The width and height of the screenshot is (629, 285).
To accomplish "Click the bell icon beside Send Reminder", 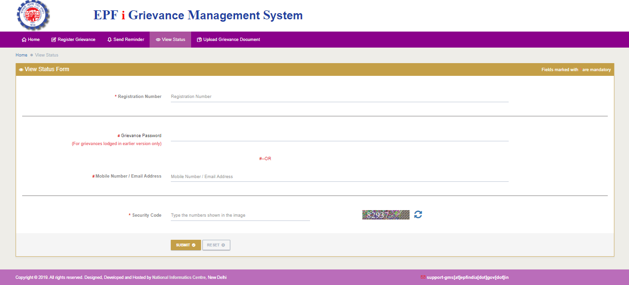I will pos(109,40).
